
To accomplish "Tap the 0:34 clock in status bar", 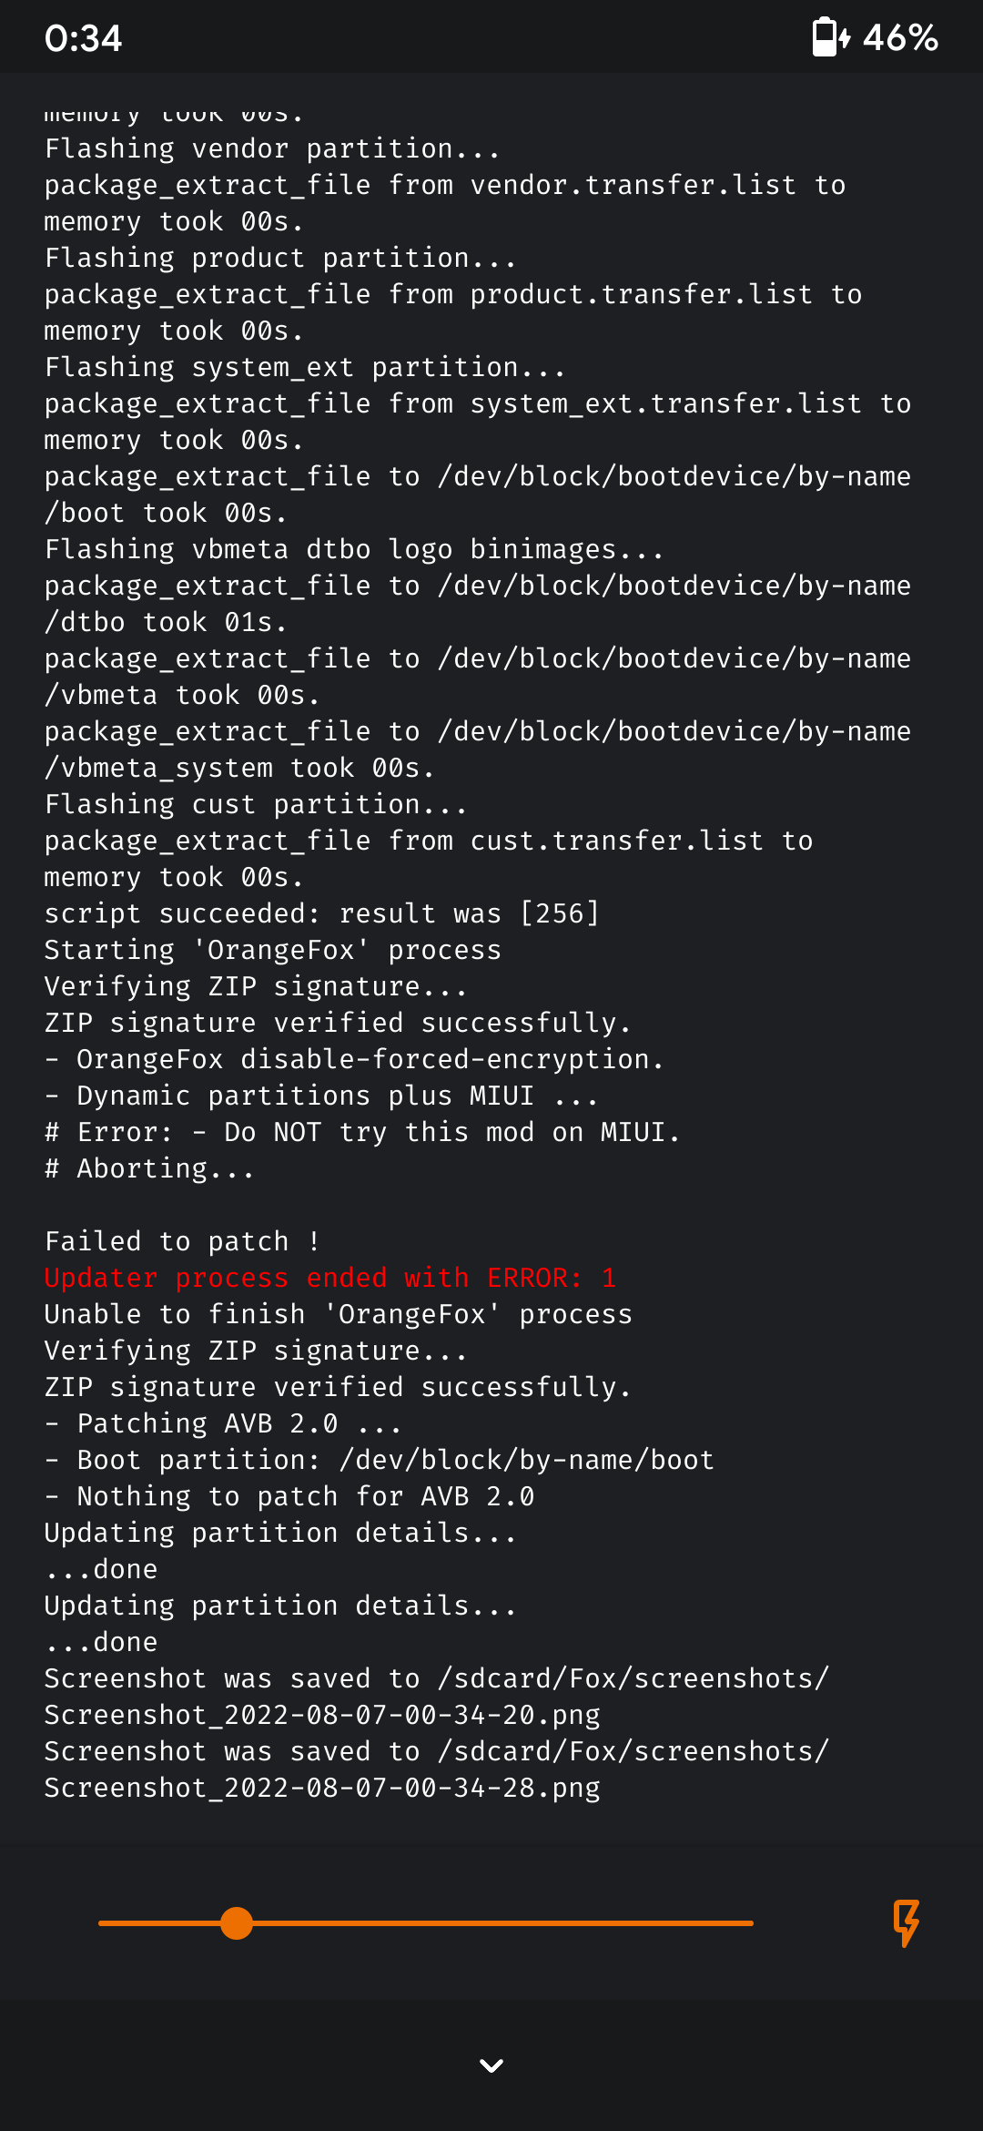I will point(83,38).
